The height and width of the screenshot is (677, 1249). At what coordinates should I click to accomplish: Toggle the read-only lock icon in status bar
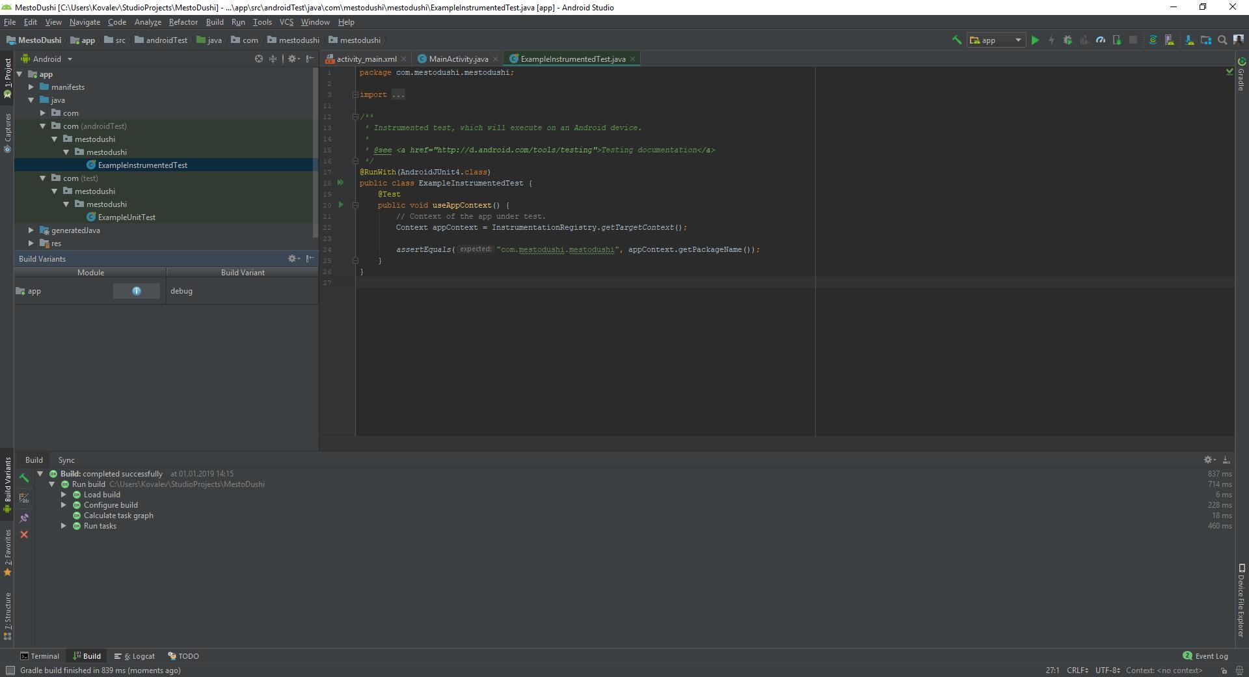[x=1224, y=670]
